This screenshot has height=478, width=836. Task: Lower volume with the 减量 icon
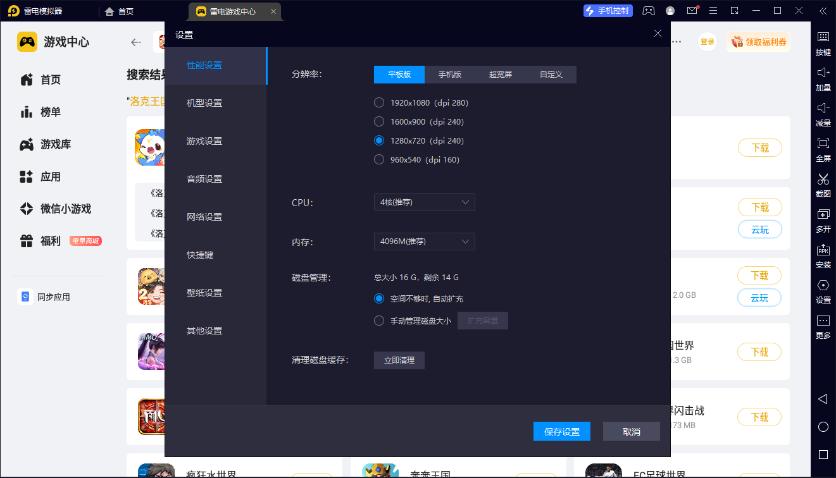tap(823, 113)
